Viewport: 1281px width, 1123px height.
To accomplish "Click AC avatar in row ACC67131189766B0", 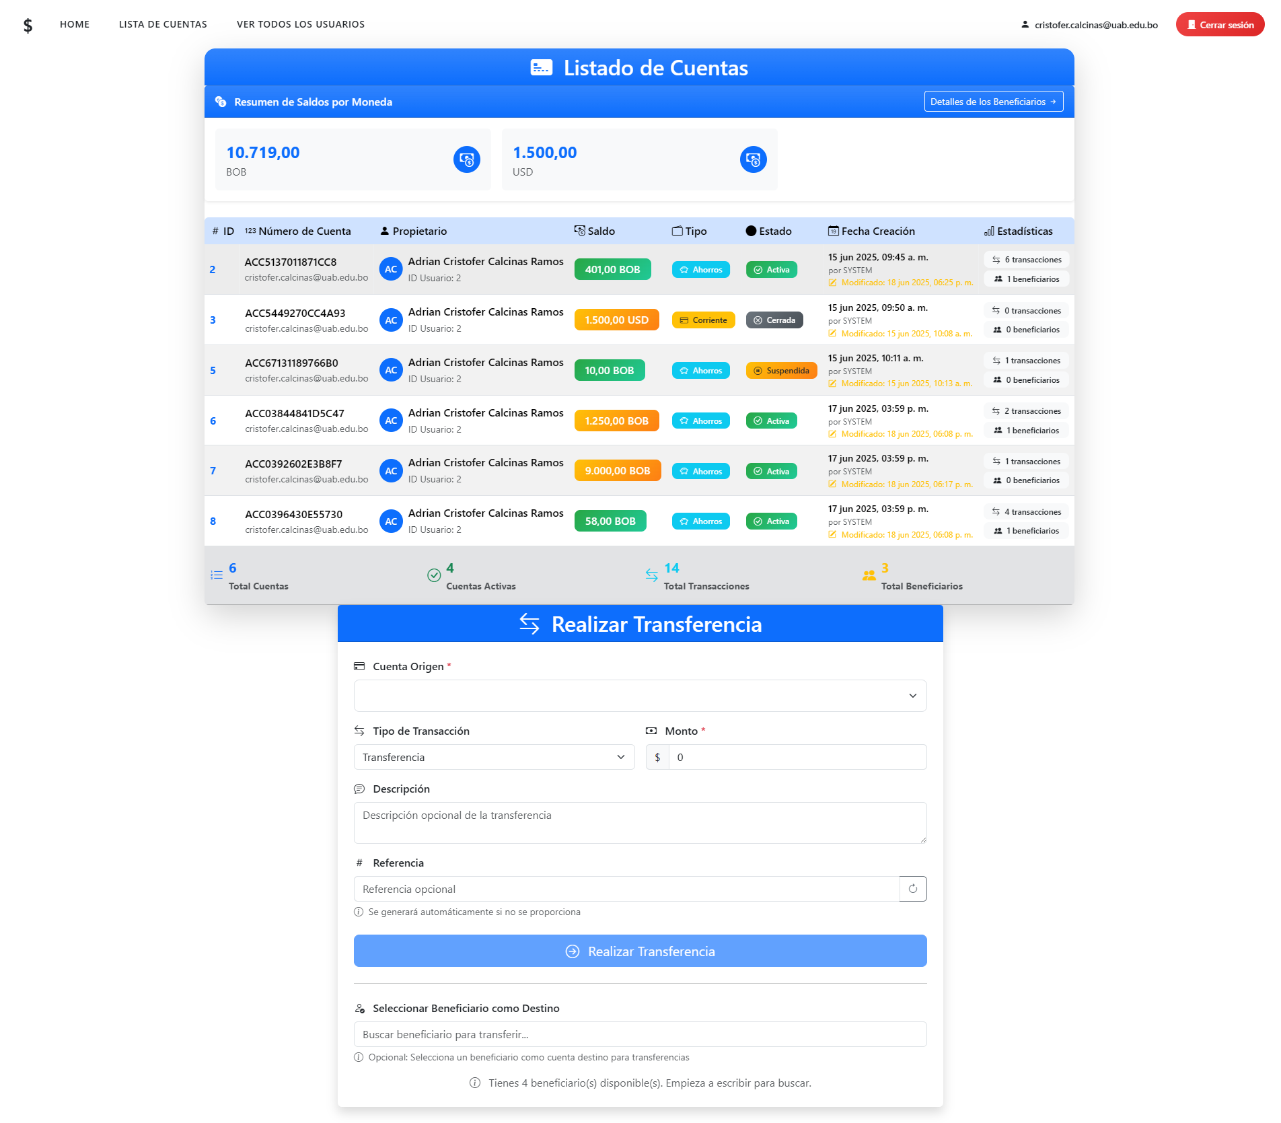I will 391,370.
